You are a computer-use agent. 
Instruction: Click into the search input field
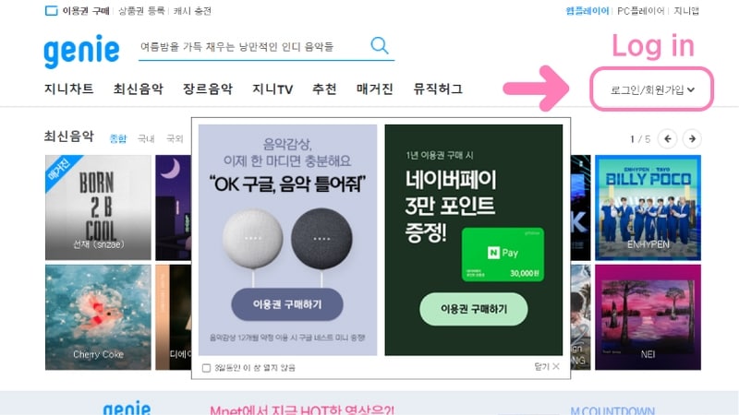252,47
